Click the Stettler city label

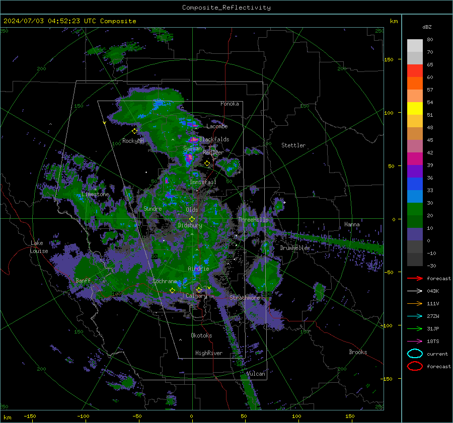[x=293, y=145]
